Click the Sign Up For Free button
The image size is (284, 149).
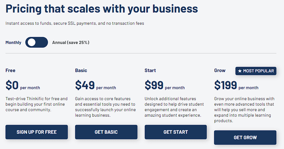37,132
